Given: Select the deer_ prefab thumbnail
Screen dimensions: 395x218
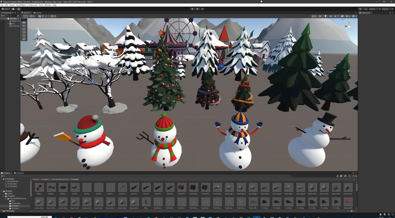Looking at the screenshot, I should (x=146, y=203).
